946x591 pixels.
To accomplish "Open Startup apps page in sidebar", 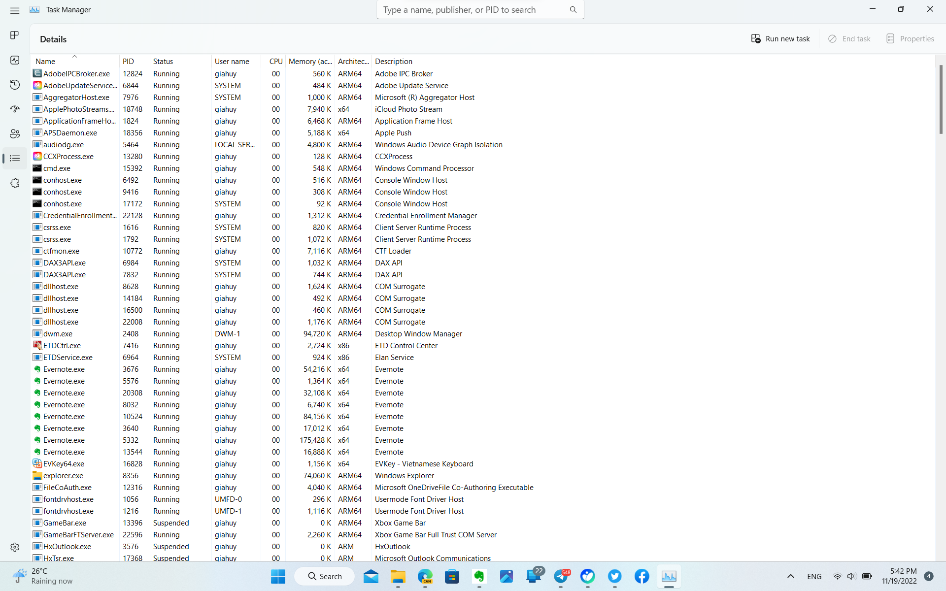I will tap(15, 109).
